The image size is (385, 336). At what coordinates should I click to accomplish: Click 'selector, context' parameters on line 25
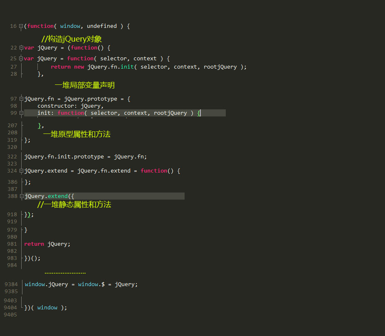(x=128, y=59)
